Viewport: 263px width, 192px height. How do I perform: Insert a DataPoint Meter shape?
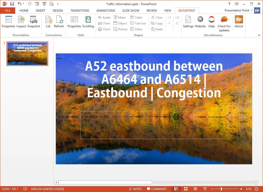[120, 17]
